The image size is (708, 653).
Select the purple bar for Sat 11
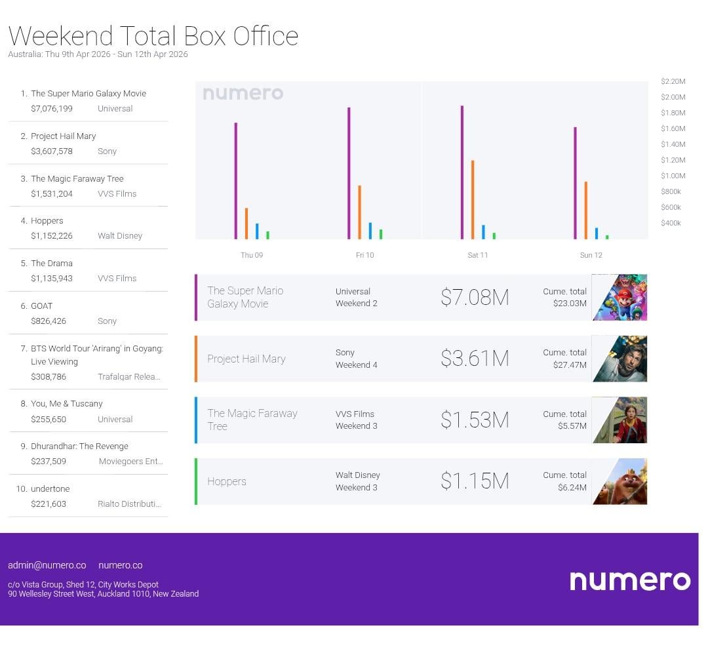[x=462, y=172]
